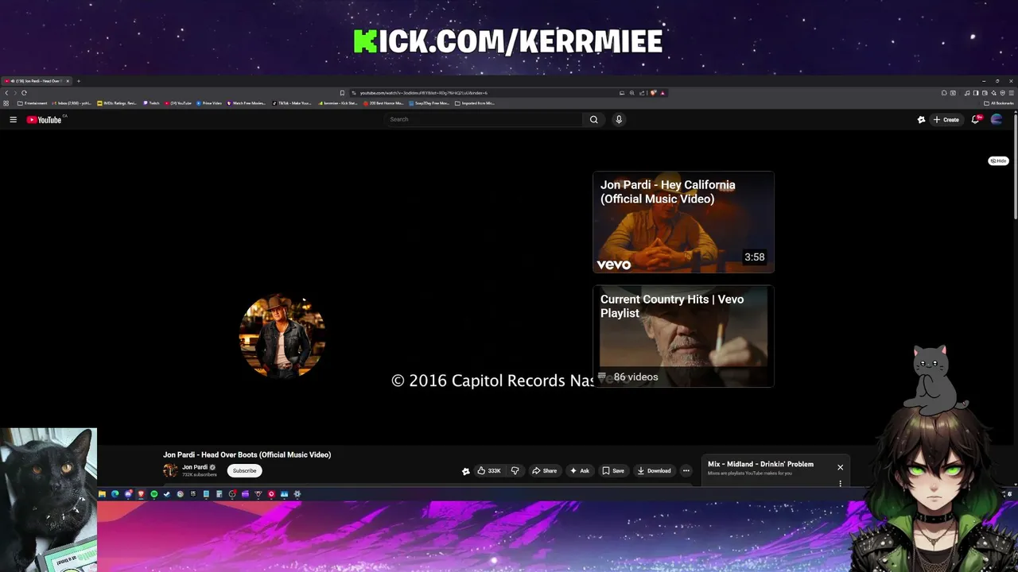Open more actions three-dot menu
The height and width of the screenshot is (572, 1018).
(x=686, y=470)
